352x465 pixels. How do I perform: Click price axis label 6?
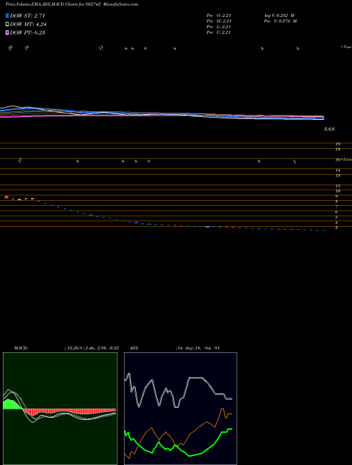coord(337,212)
